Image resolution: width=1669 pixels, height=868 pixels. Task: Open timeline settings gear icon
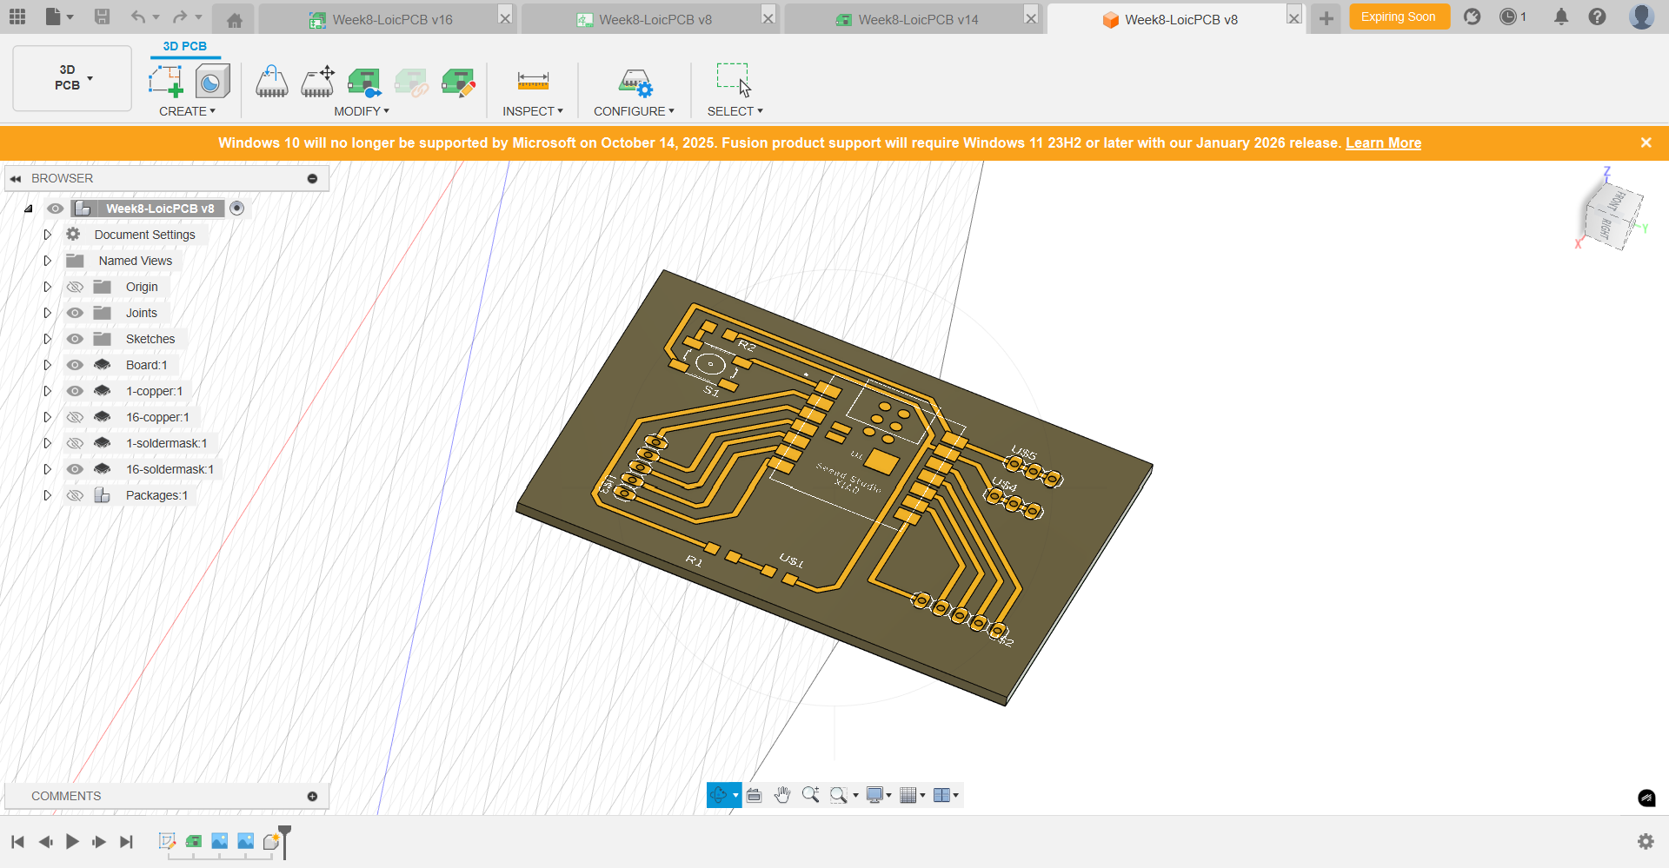click(1646, 841)
